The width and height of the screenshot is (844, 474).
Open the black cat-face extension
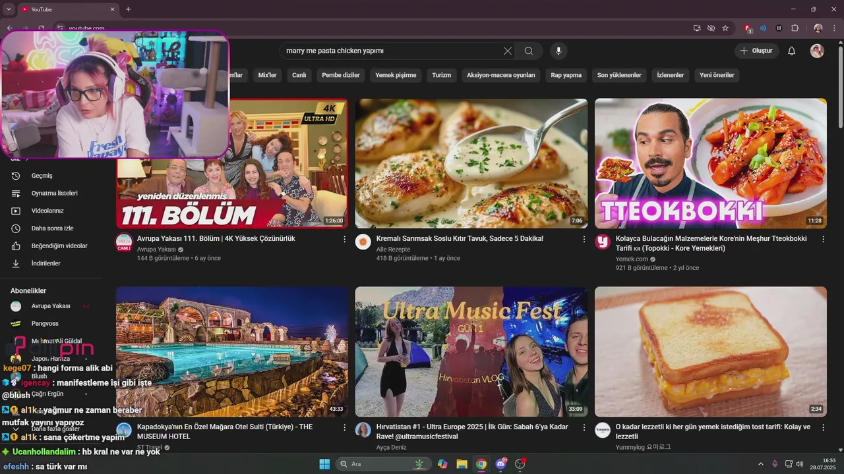pyautogui.click(x=779, y=28)
